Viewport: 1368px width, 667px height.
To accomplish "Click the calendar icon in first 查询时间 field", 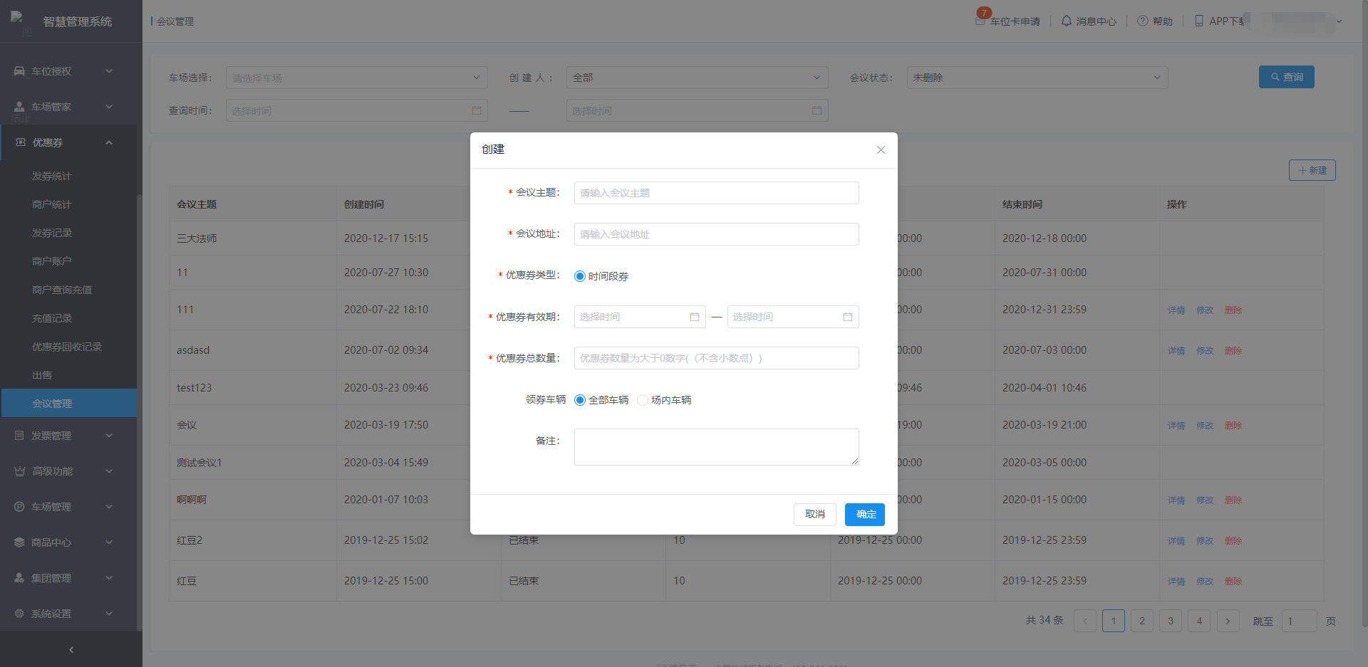I will click(477, 110).
